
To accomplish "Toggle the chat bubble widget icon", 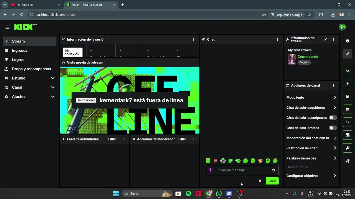I will (348, 109).
